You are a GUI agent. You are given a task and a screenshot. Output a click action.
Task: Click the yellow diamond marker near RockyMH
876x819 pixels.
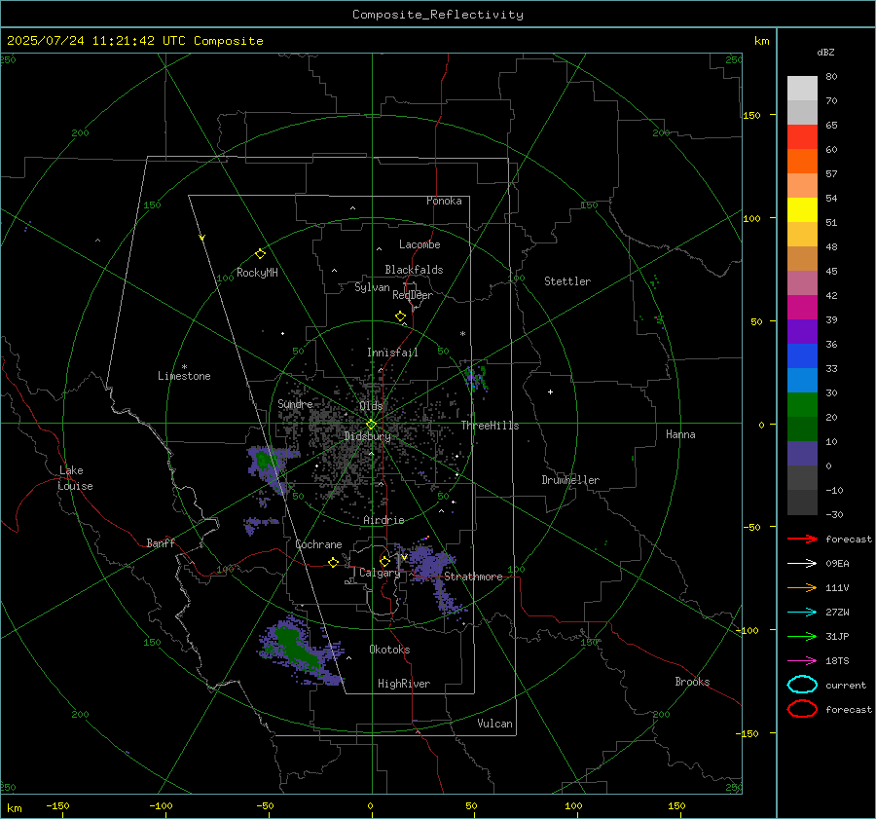pos(260,254)
